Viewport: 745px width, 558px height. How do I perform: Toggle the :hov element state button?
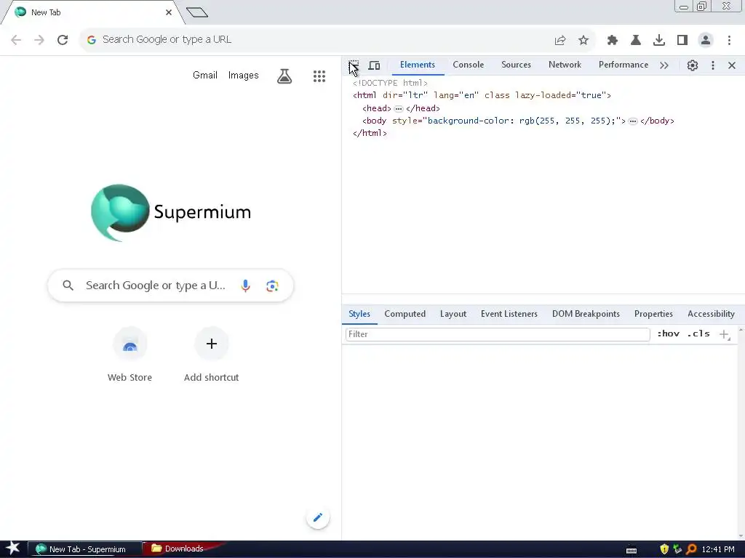coord(668,334)
